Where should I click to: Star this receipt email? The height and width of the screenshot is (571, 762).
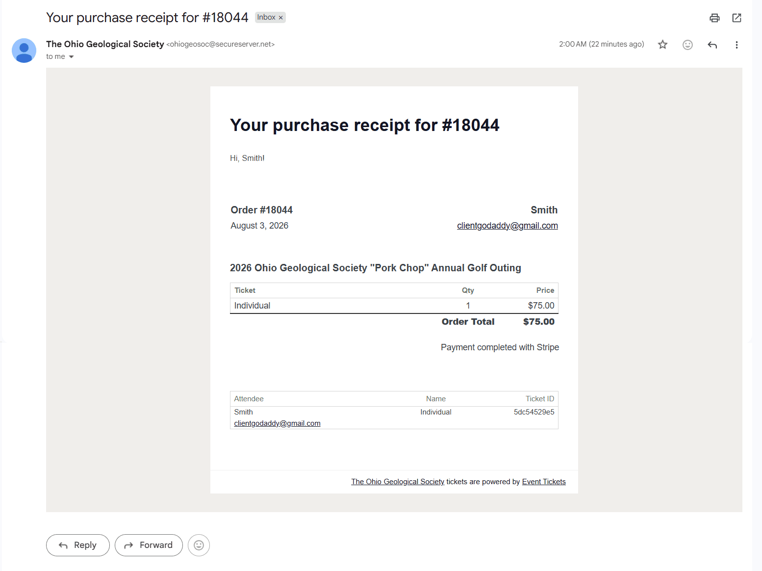click(x=662, y=45)
